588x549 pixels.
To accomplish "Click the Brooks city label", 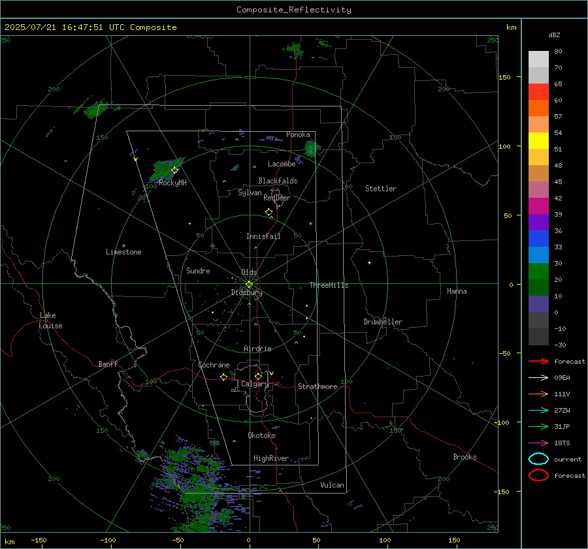I will (x=465, y=457).
